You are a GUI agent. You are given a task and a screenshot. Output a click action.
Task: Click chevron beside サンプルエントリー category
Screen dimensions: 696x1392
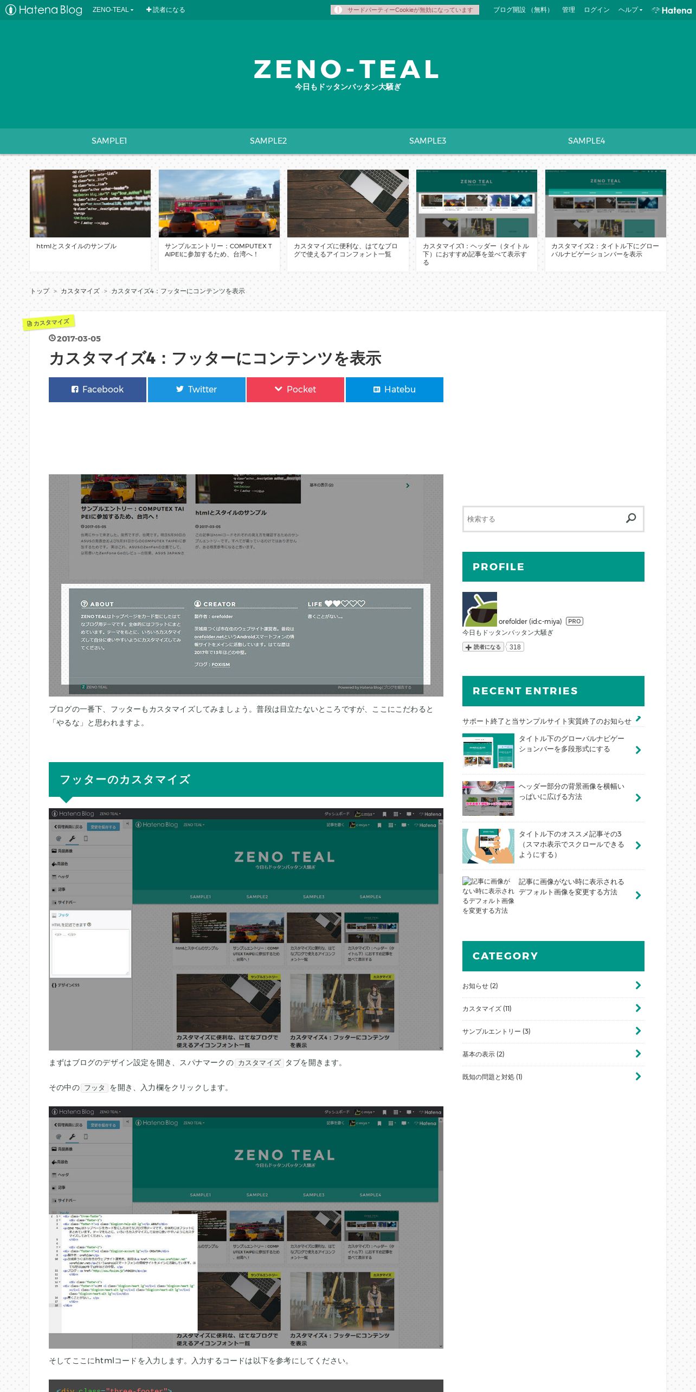tap(638, 1031)
